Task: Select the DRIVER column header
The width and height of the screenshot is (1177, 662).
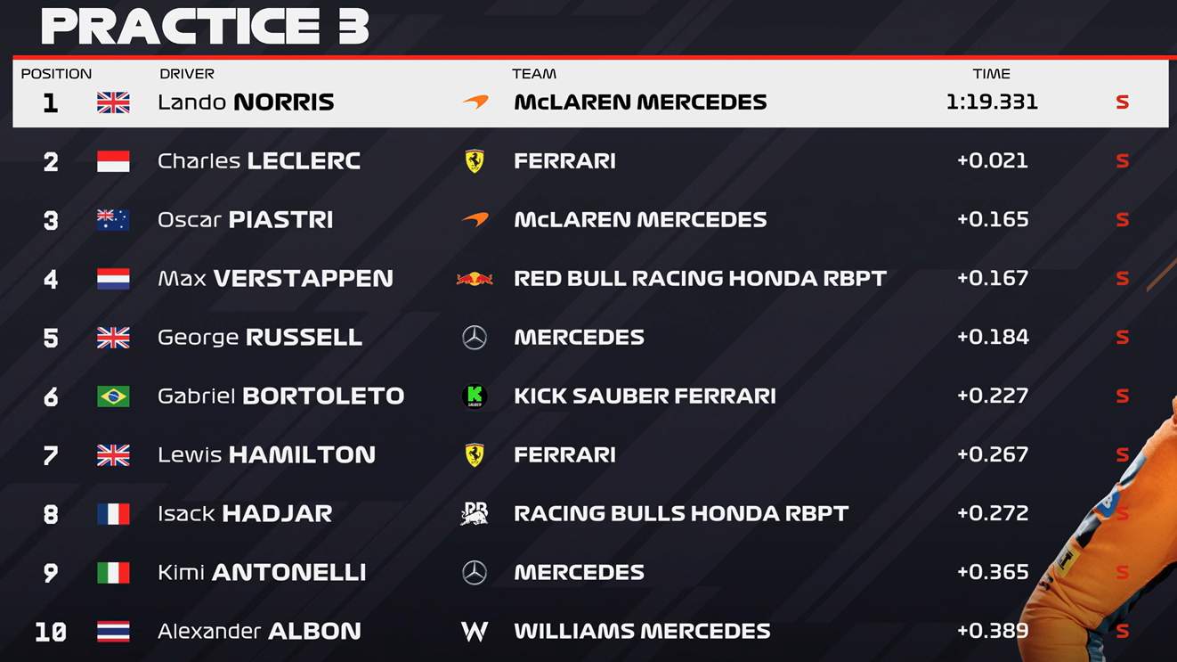Action: pos(187,74)
